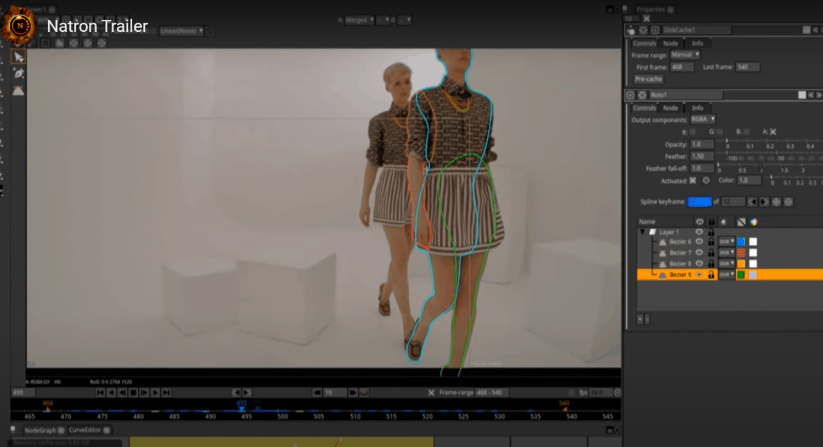The image size is (823, 447).
Task: Add a spline keyframe
Action: pyautogui.click(x=776, y=202)
